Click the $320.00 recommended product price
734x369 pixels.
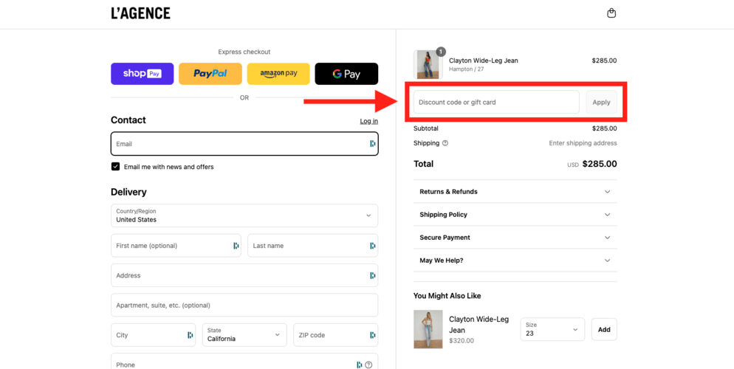point(462,341)
